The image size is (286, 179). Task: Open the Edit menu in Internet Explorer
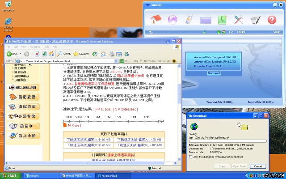16,47
